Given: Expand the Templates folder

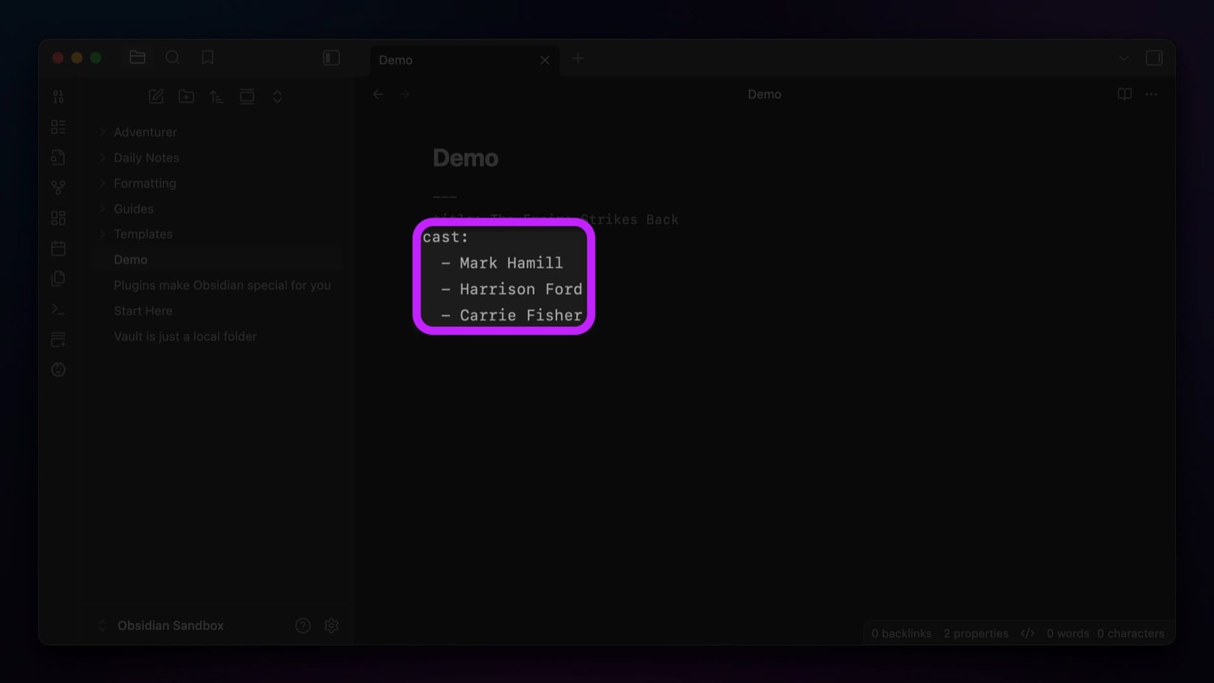Looking at the screenshot, I should pyautogui.click(x=143, y=234).
